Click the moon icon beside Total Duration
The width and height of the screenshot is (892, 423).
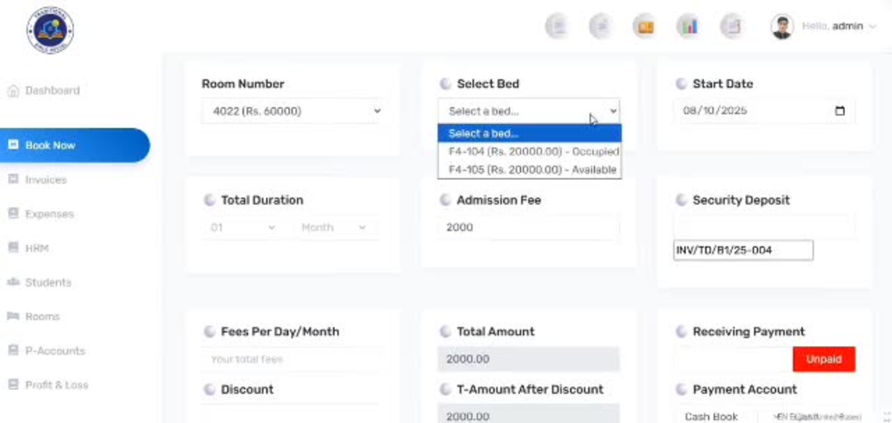point(210,199)
